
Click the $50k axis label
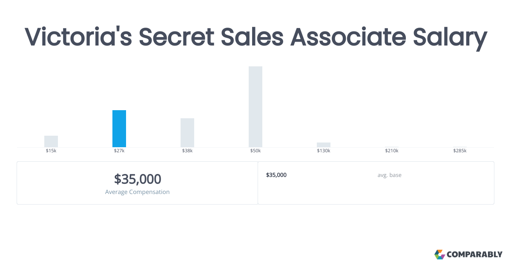pos(255,151)
